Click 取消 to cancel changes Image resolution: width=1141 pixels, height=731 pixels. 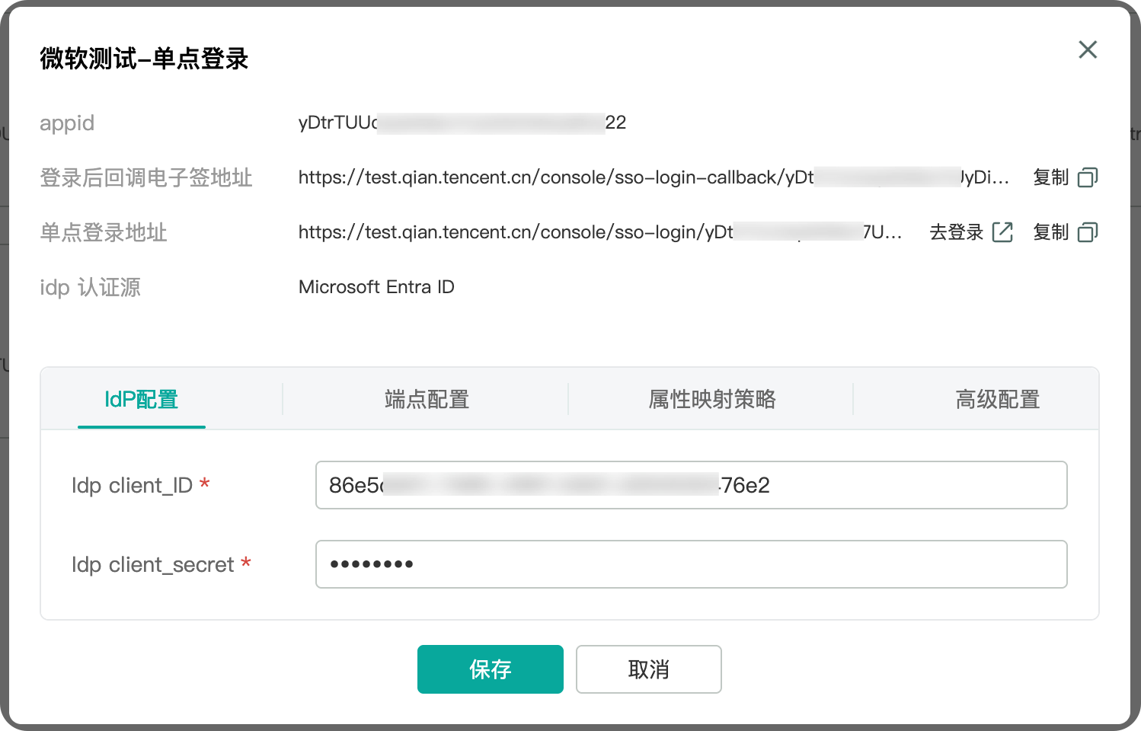(648, 669)
